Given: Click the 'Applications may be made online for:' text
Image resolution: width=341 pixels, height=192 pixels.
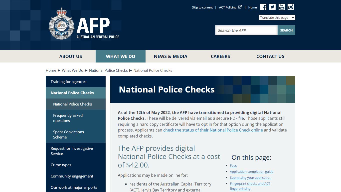Looking at the screenshot, I should point(153,175).
